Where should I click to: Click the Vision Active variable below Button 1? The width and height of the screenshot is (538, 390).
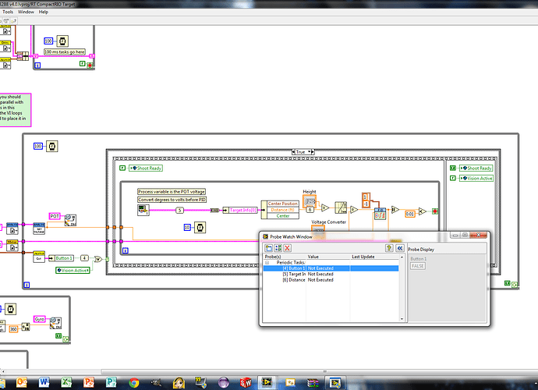tap(73, 270)
